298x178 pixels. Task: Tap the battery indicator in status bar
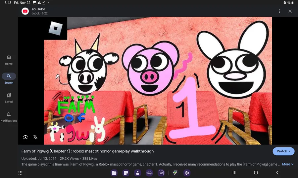293,3
